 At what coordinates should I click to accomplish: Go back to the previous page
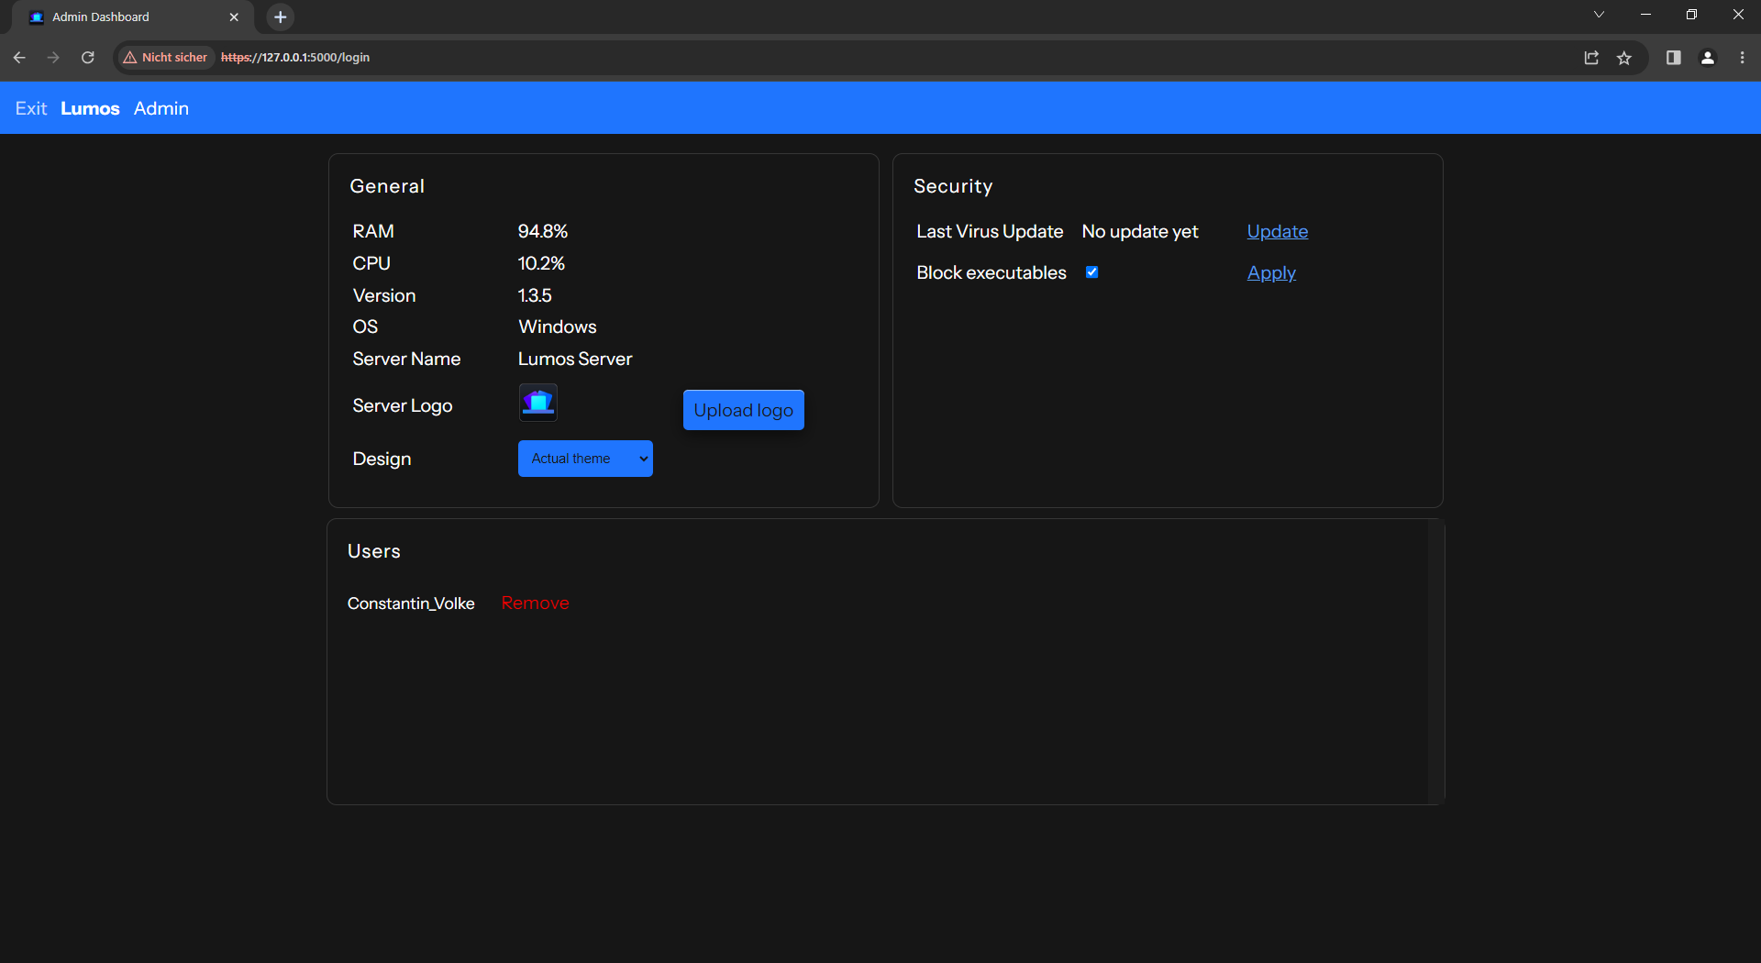(x=19, y=57)
